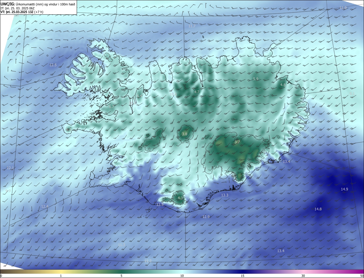Click the 4.7 value in north Iceland
The image size is (364, 278).
[197, 92]
